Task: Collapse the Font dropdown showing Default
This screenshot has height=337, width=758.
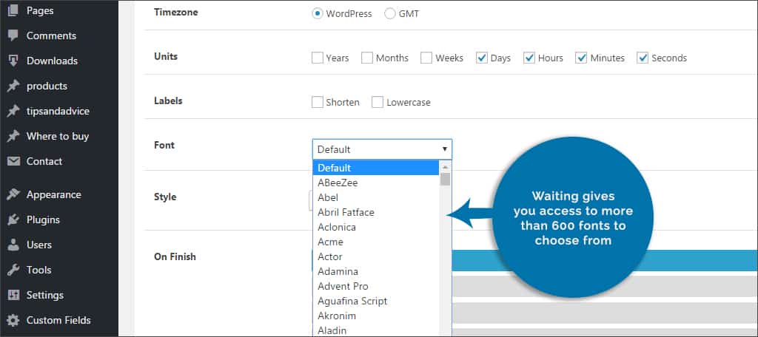Action: point(381,149)
